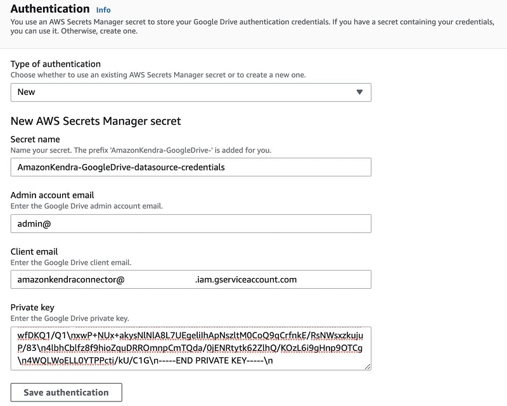Click 'Enter the Google Drive private key.' hint
507x406 pixels.
(70, 319)
